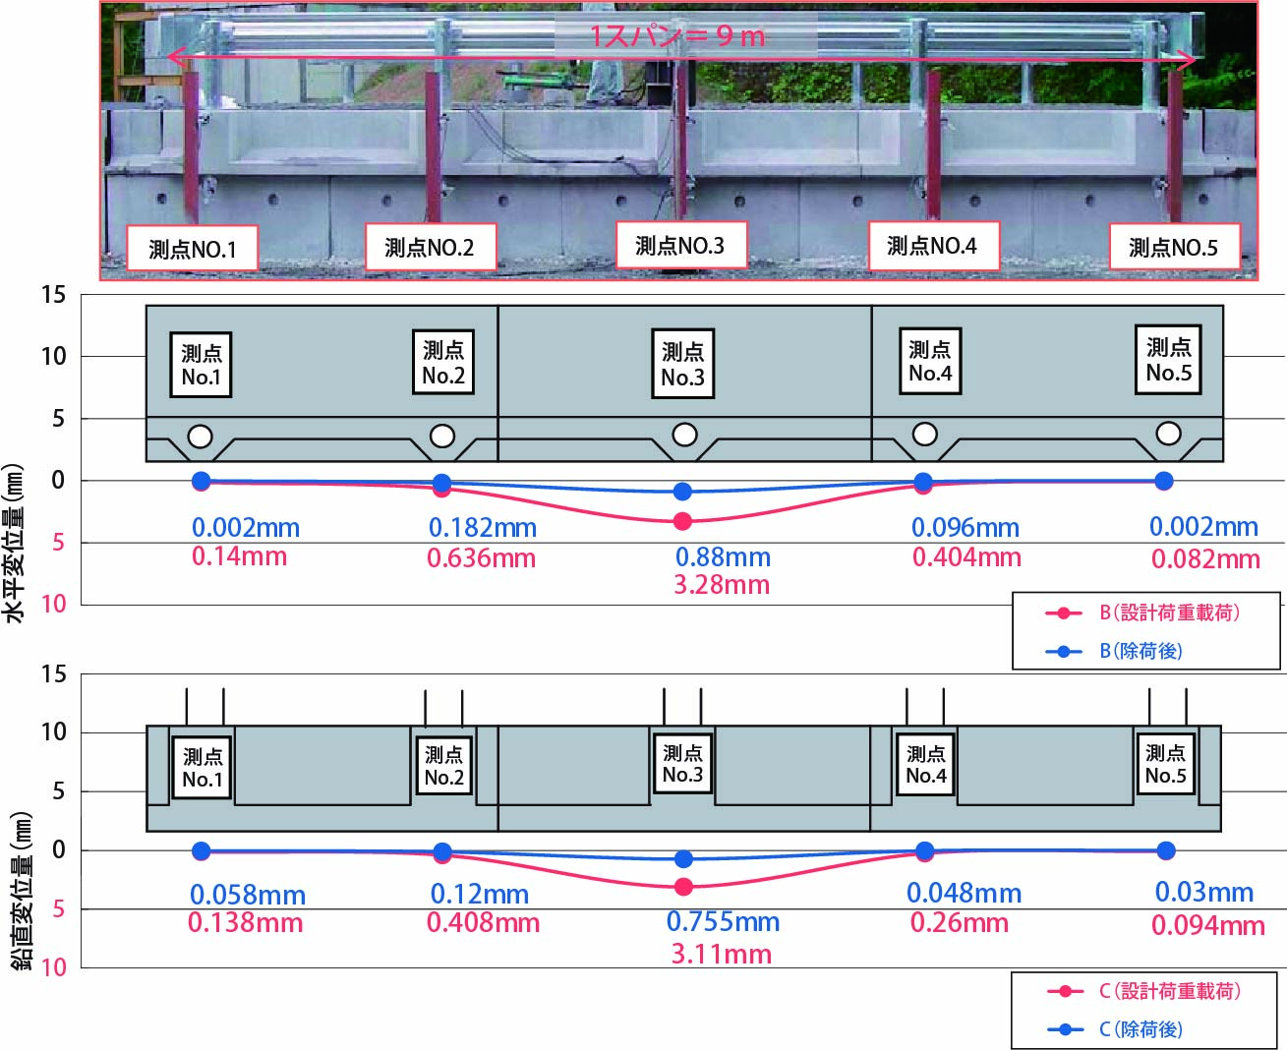Click the red 0.636mm value
The image size is (1287, 1050).
tap(481, 558)
